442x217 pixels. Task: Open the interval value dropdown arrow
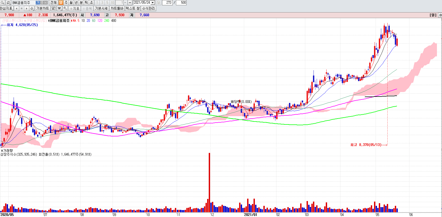(125, 3)
